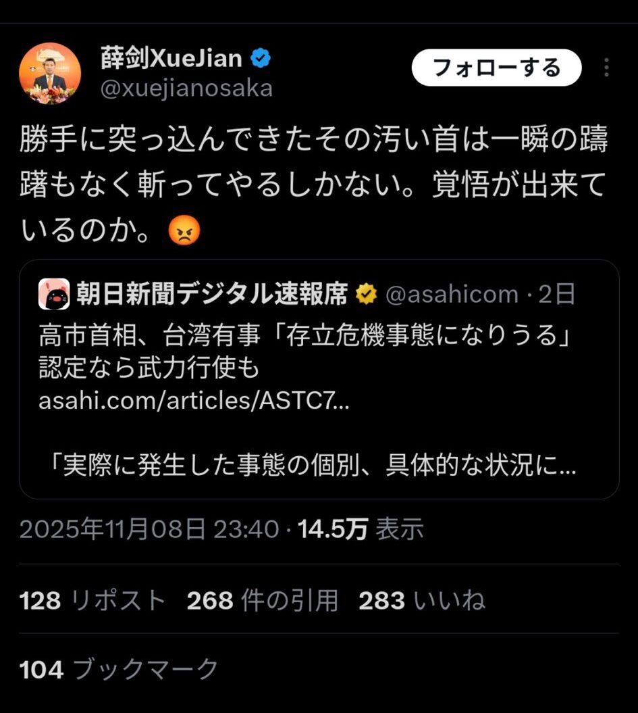638x713 pixels.
Task: Open the XueJian profile avatar
Action: 50,73
